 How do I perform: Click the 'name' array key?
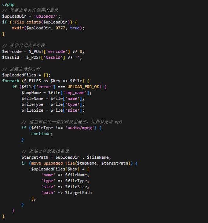point(48,175)
